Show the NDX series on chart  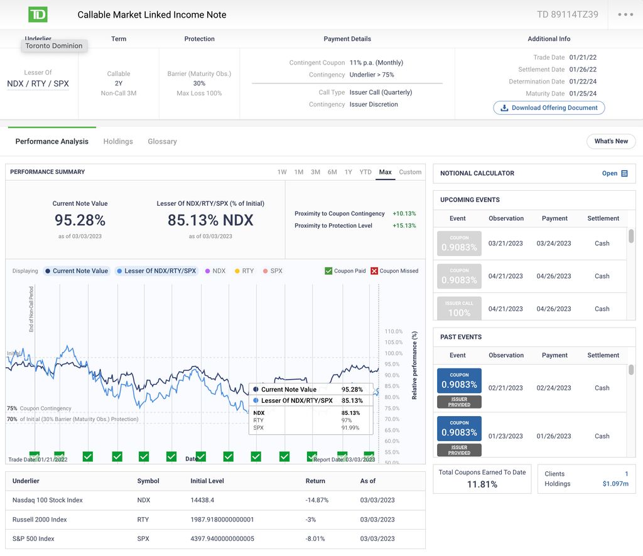(215, 271)
